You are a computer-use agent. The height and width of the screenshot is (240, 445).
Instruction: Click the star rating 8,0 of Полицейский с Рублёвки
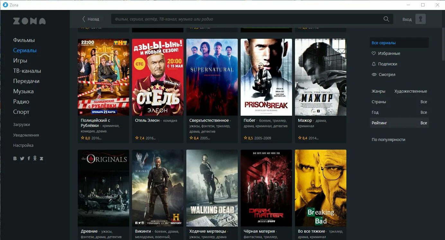pos(85,138)
